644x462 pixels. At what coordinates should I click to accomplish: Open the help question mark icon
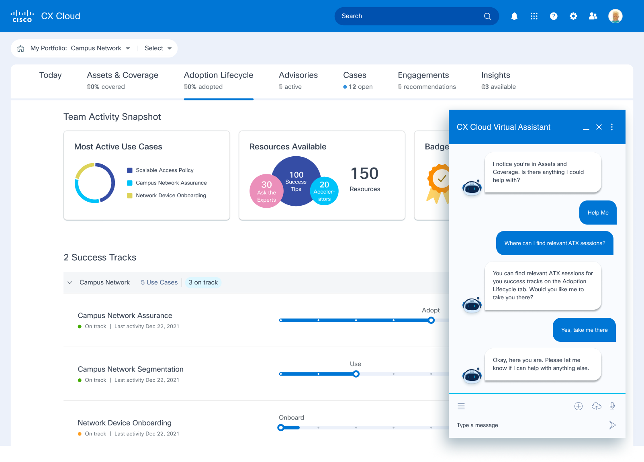554,16
